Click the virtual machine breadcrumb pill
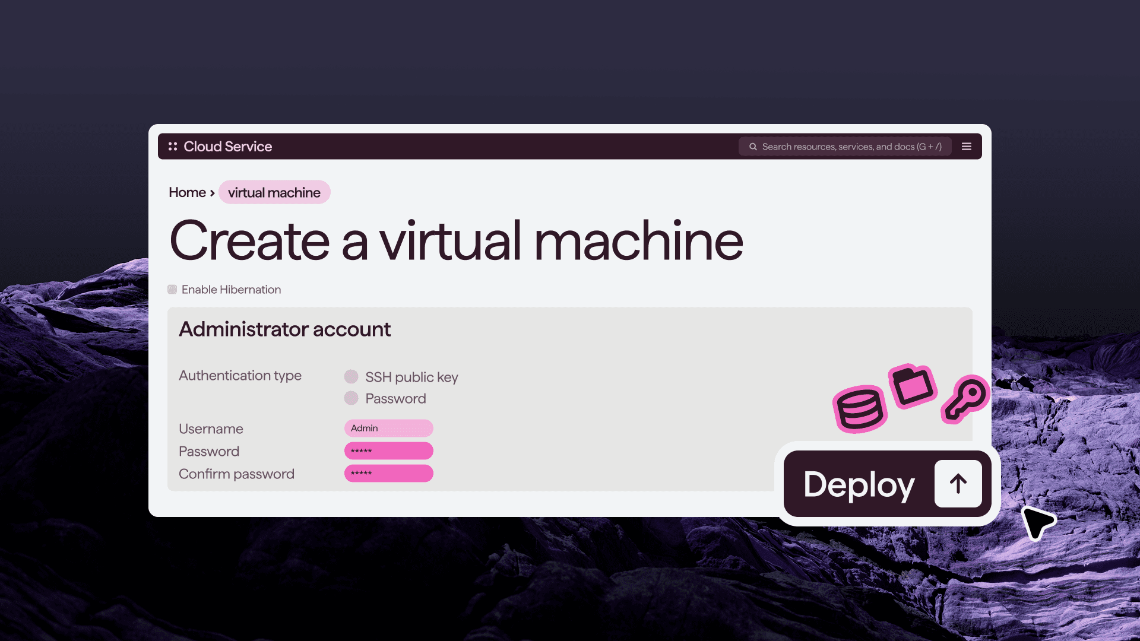 [274, 192]
